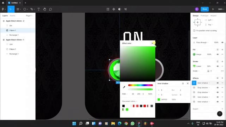Open blend mode in the Inner shadow popup
Screen dimensions: 226x127
(183, 84)
